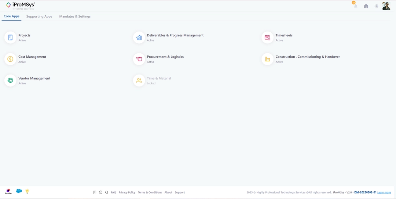Click the DocuSign integration logo
396x199 pixels.
[8, 191]
